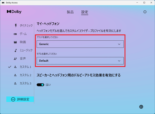The width and height of the screenshot is (155, 114).
Task: Click the Dolby Access title bar app icon
Action: [3, 3]
